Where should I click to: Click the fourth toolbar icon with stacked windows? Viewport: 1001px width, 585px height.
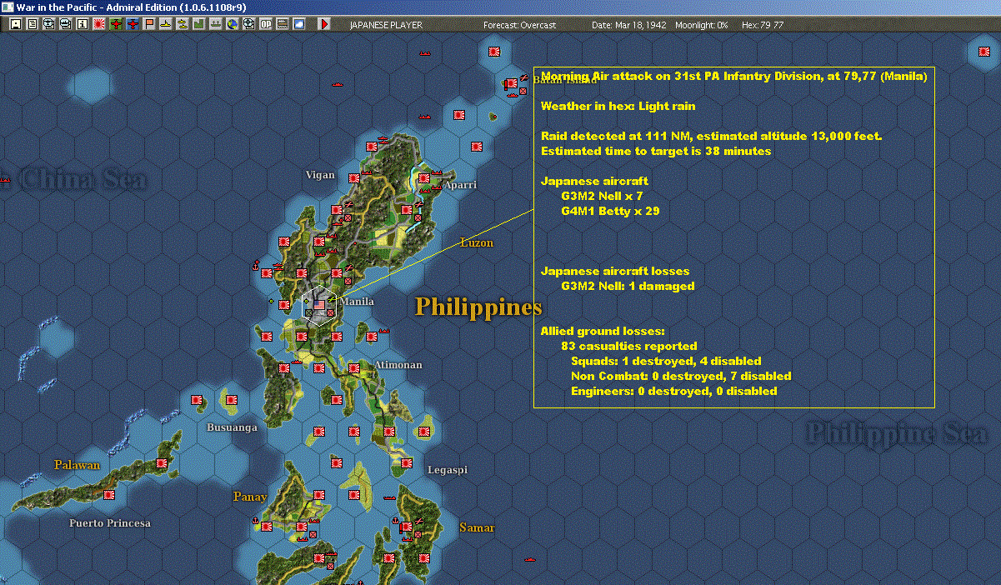pyautogui.click(x=66, y=25)
